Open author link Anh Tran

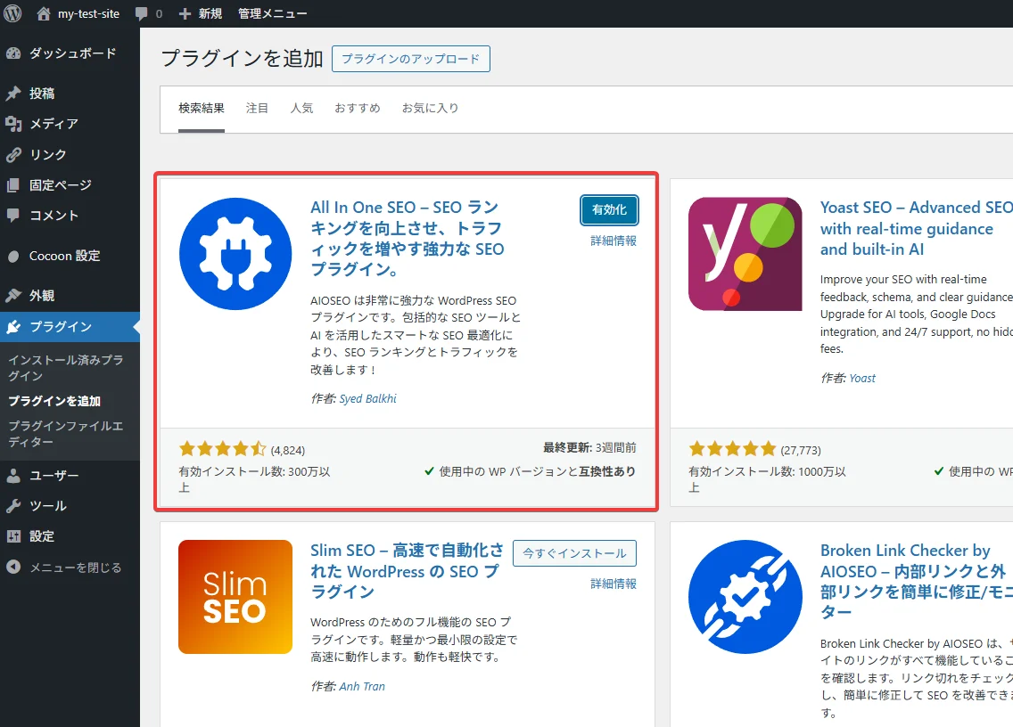[362, 686]
